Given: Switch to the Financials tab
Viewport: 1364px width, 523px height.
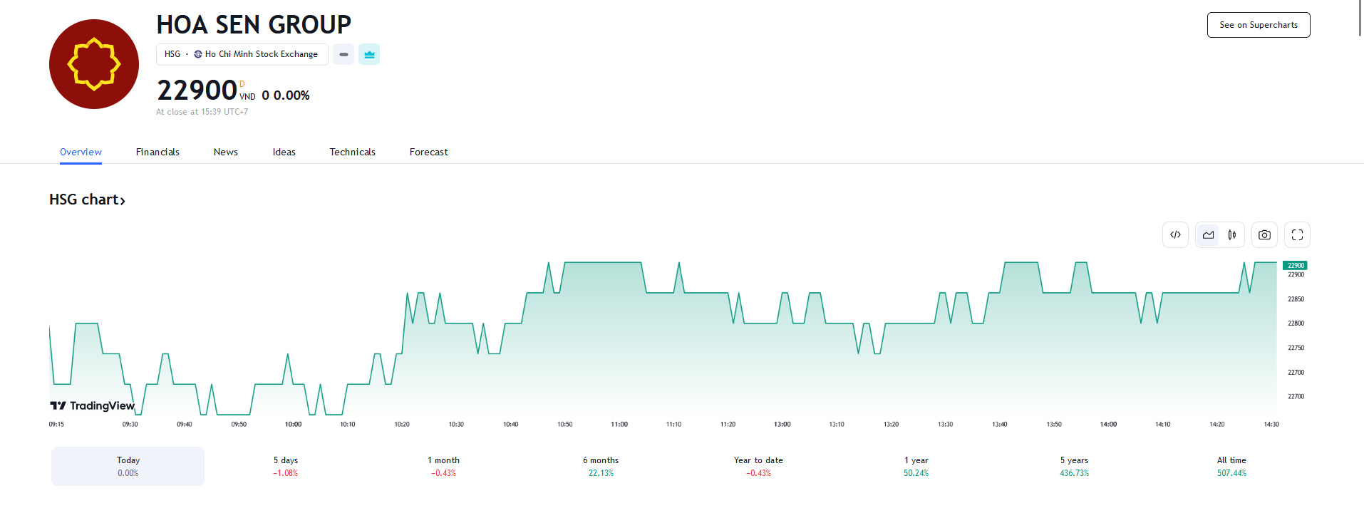Looking at the screenshot, I should (157, 152).
